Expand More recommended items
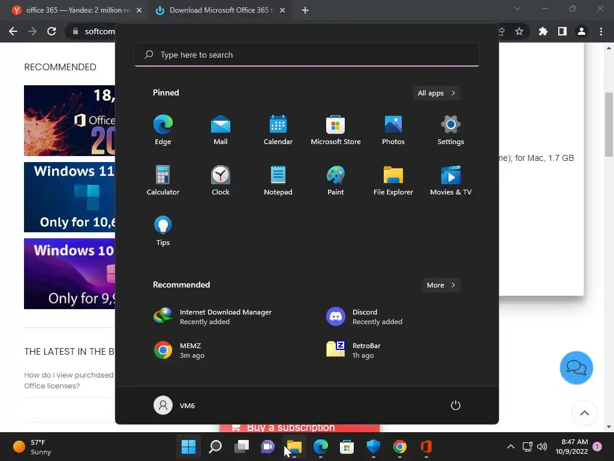 pos(441,285)
